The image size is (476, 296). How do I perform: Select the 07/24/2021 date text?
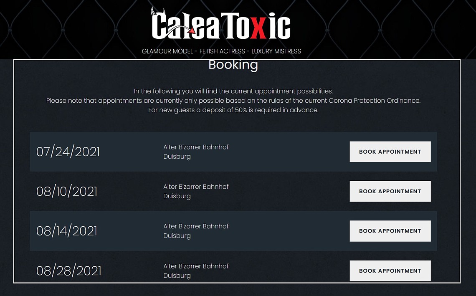(x=68, y=152)
